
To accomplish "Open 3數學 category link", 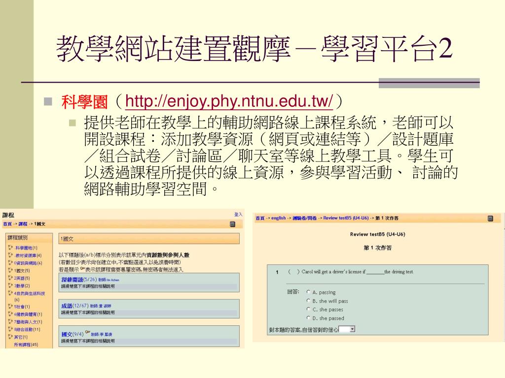I will coord(20,286).
